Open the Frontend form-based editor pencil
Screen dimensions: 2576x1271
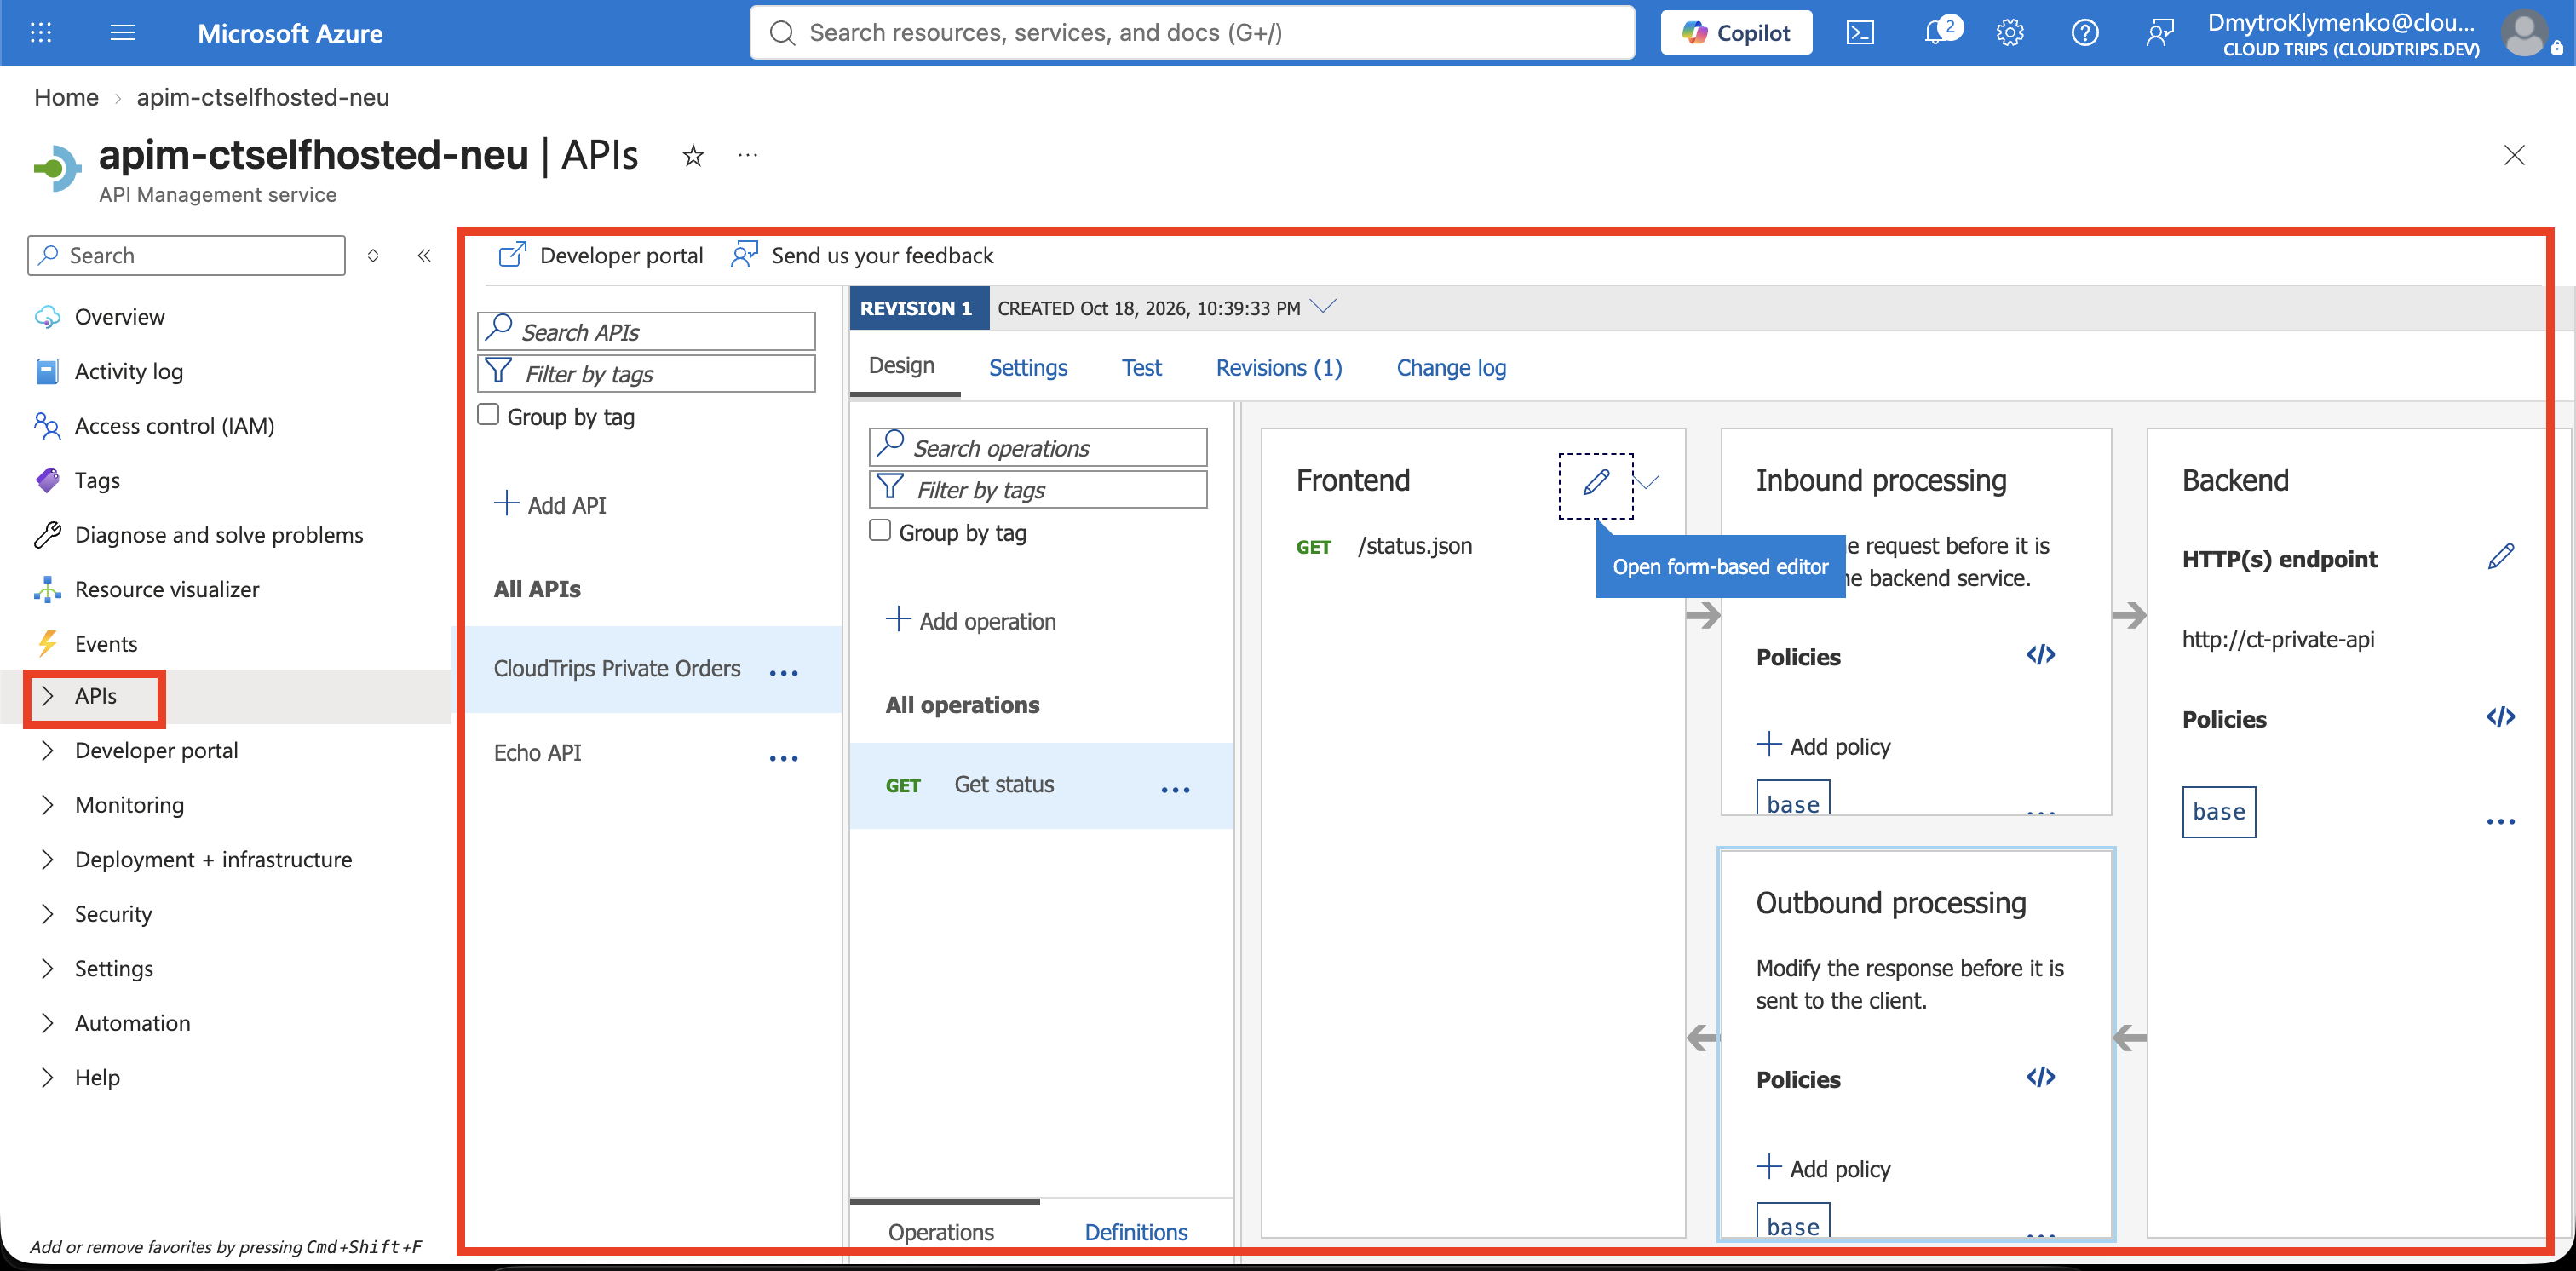pos(1595,485)
